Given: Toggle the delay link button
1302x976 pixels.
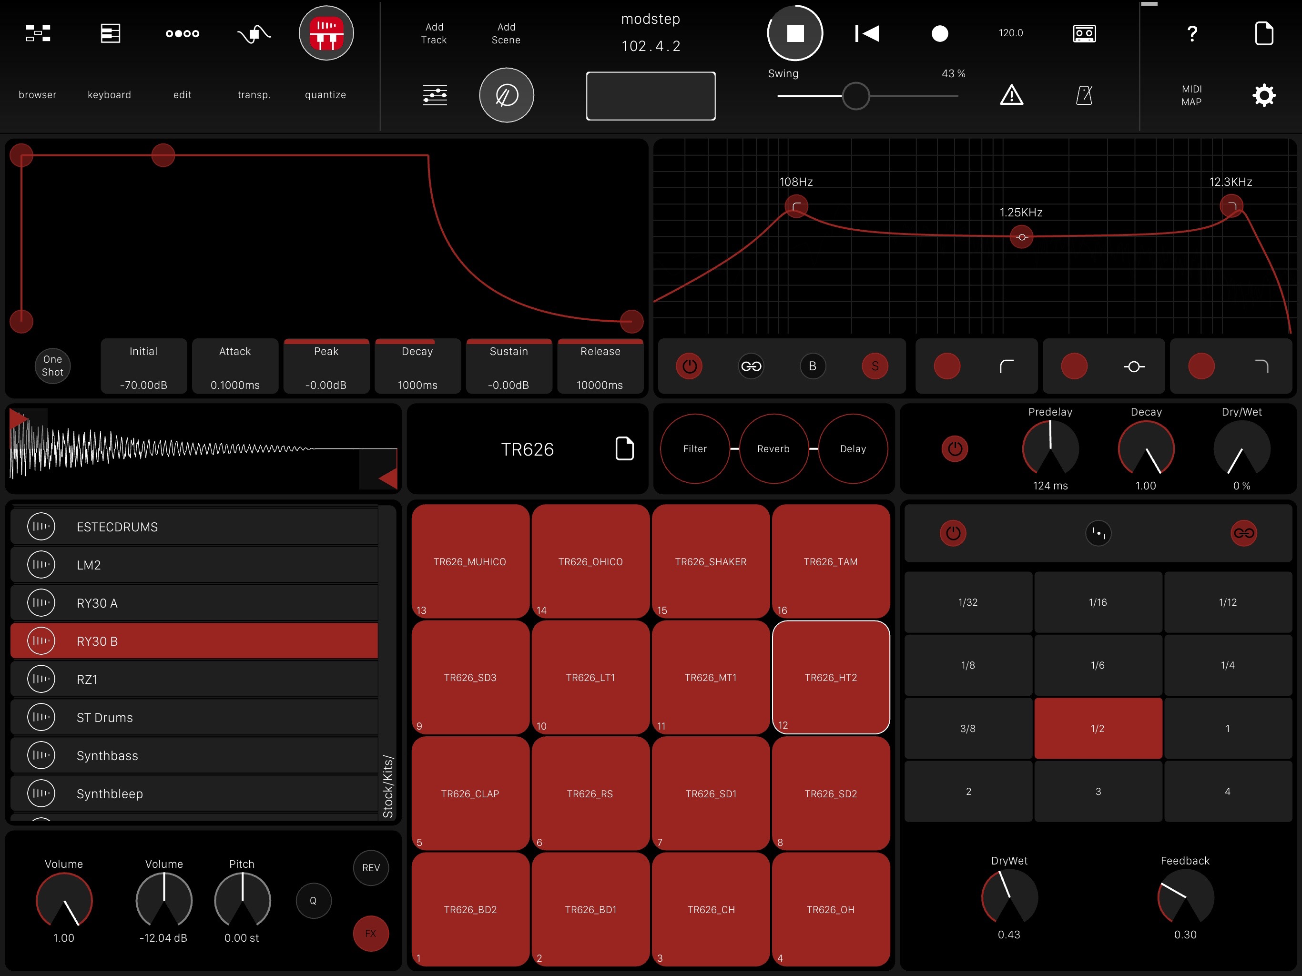Looking at the screenshot, I should 1243,533.
